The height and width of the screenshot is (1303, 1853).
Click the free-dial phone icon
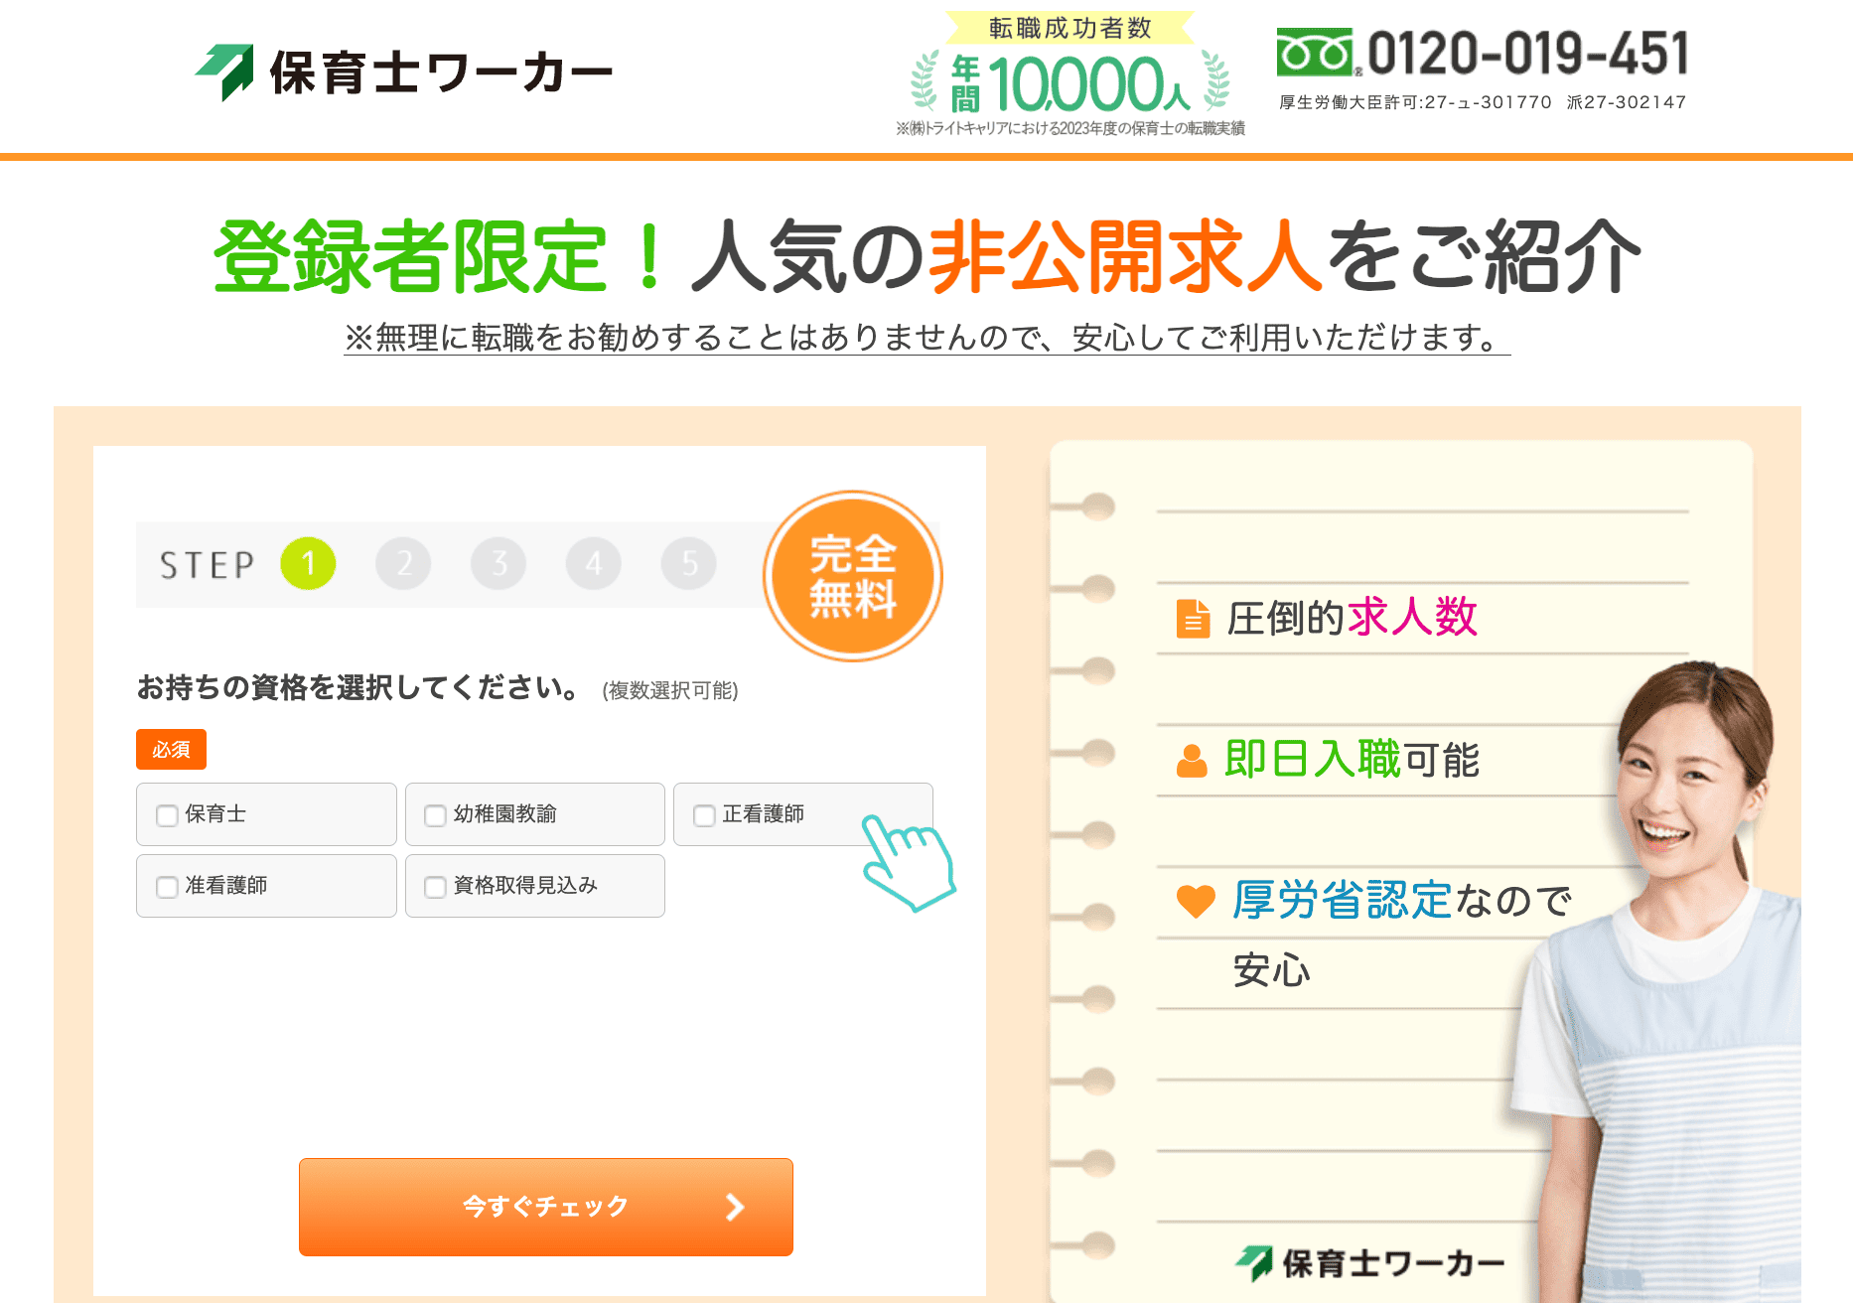point(1315,53)
